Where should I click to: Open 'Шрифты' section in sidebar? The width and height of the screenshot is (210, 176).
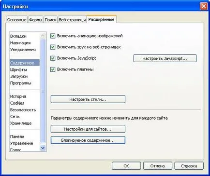coord(25,70)
